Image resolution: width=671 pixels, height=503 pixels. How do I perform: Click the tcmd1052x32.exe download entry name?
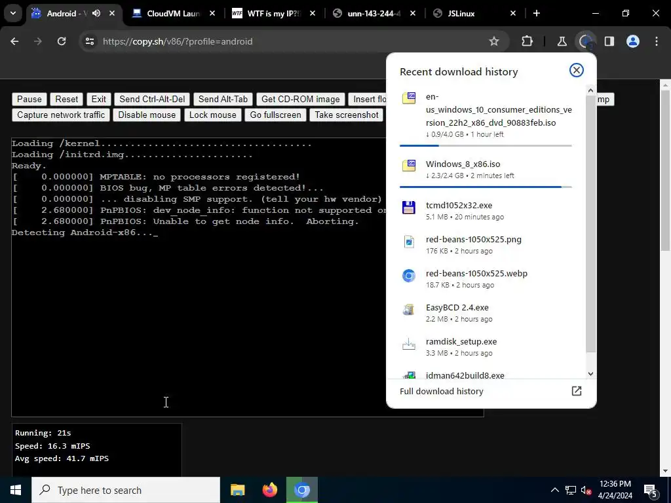[x=459, y=205]
